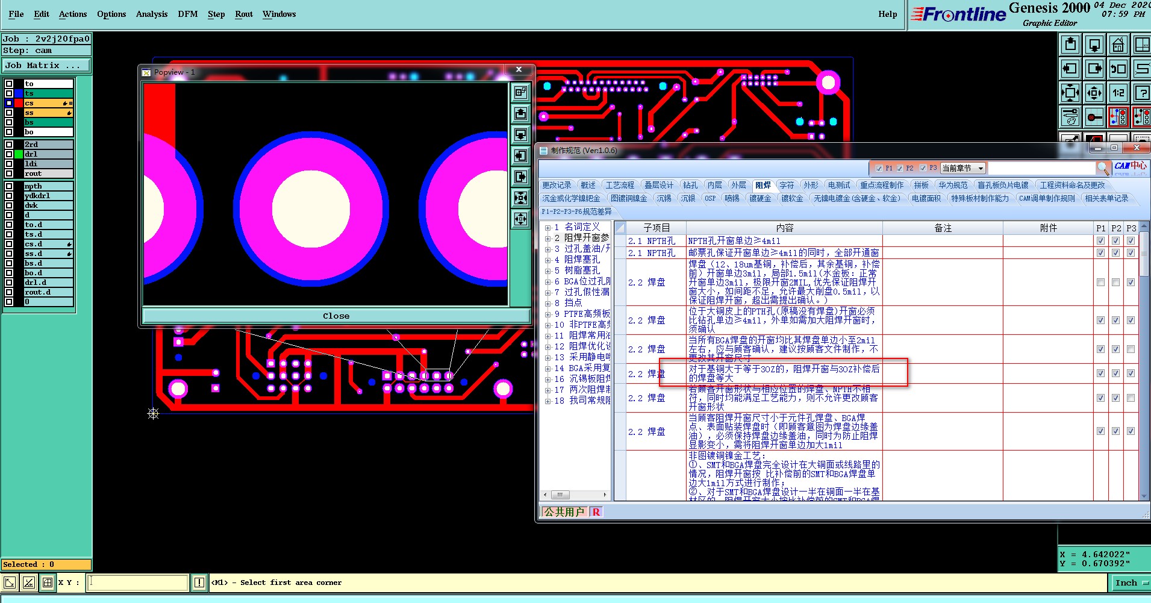This screenshot has width=1151, height=603.
Task: Expand tree node 5 树脂塞孔
Action: click(547, 271)
